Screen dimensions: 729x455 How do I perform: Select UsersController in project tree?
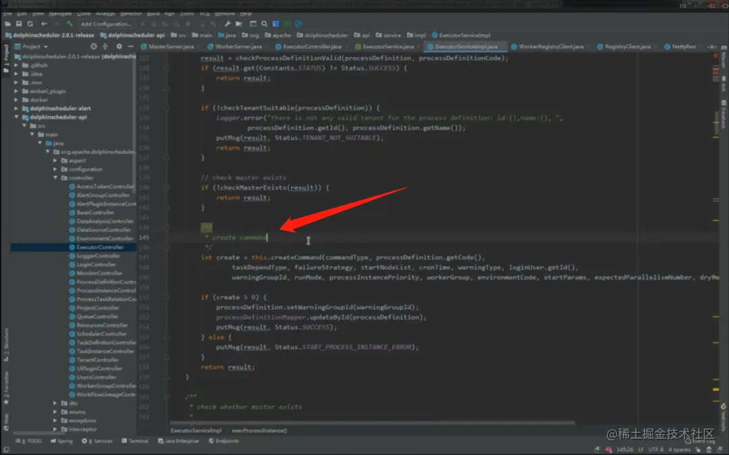click(x=97, y=377)
